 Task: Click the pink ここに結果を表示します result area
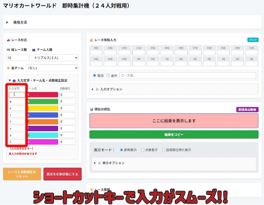tap(174, 121)
